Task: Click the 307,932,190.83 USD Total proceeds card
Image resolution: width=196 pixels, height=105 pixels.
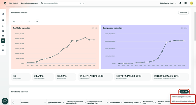Action: tap(133, 77)
